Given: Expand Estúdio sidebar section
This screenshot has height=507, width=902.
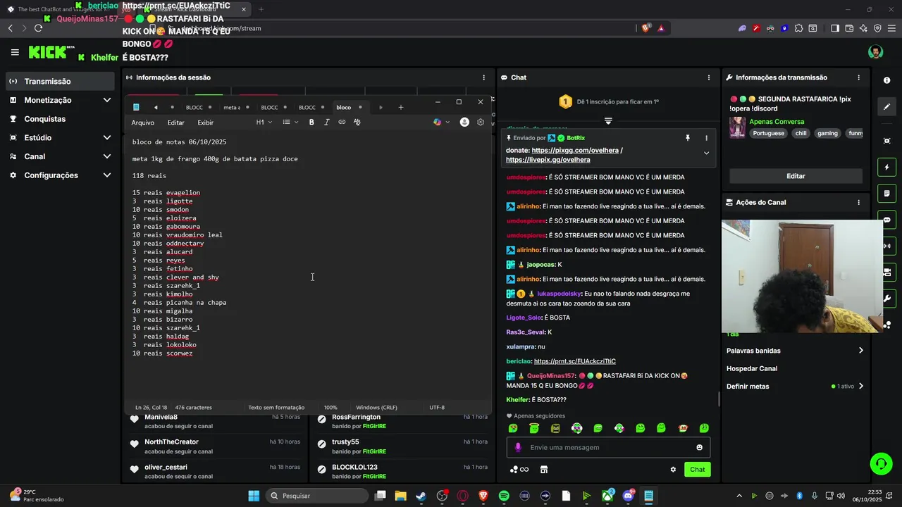Looking at the screenshot, I should tap(107, 137).
